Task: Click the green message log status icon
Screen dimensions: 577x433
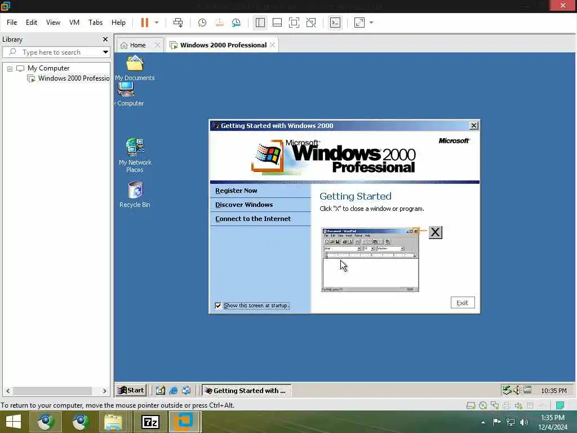Action: click(x=560, y=405)
